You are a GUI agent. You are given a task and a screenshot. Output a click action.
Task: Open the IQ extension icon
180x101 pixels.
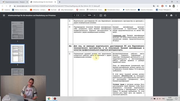click(x=166, y=6)
